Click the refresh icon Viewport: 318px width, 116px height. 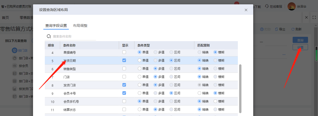tap(293, 29)
